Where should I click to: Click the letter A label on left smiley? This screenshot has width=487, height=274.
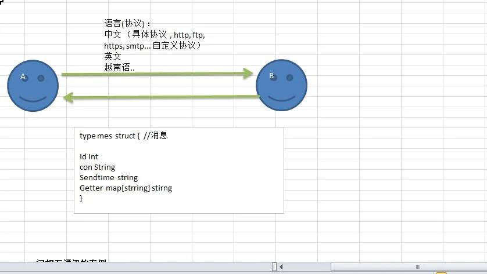point(23,76)
